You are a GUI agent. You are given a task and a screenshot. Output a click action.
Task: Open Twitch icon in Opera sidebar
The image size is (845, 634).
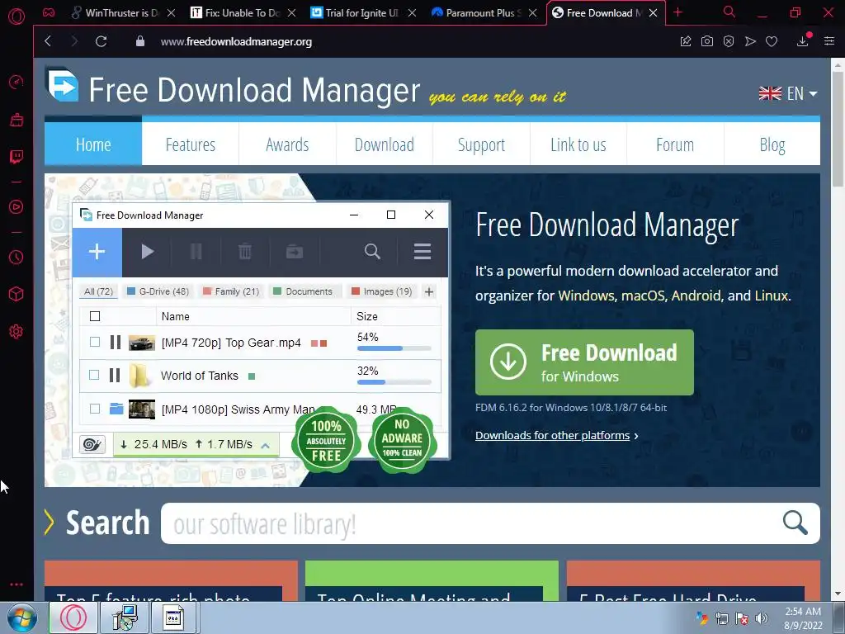pyautogui.click(x=17, y=158)
